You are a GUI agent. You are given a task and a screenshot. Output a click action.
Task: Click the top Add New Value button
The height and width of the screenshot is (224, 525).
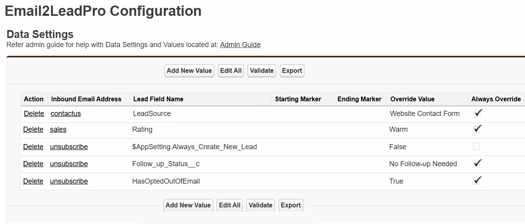(x=189, y=71)
